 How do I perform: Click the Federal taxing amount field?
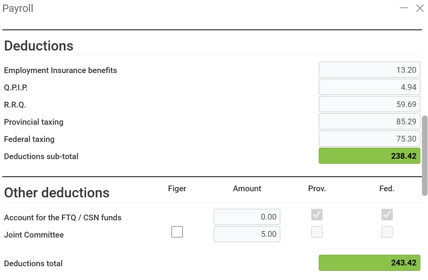pos(369,139)
